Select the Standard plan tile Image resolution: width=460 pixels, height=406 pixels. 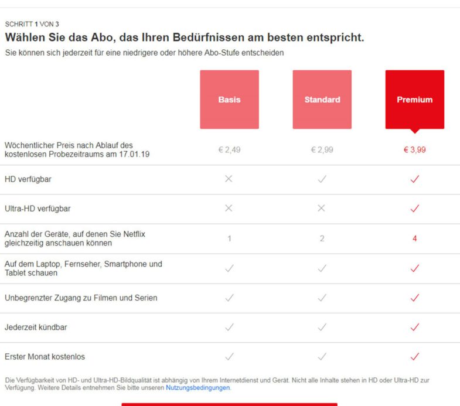(x=322, y=100)
